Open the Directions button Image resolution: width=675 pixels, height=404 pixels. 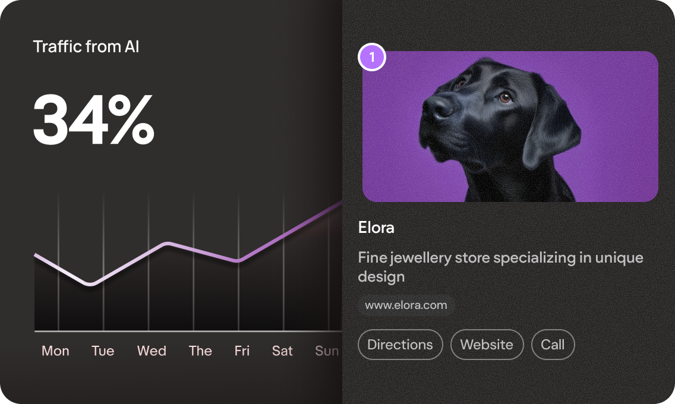click(x=400, y=345)
